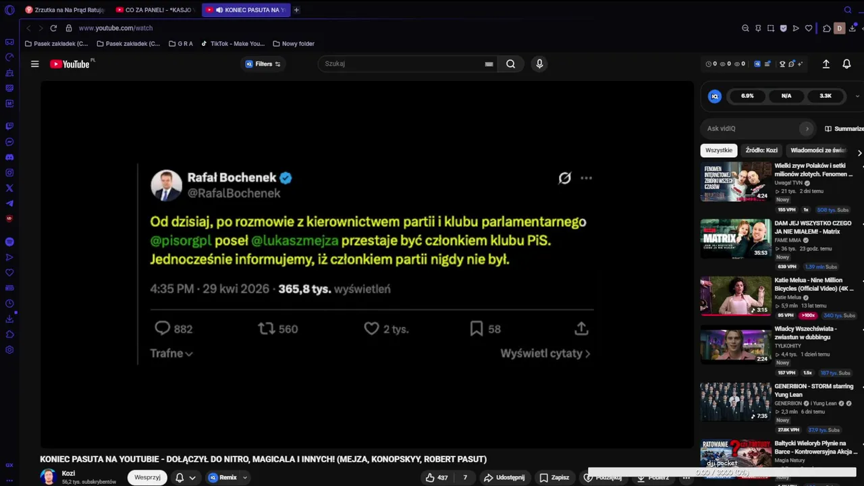The height and width of the screenshot is (486, 864).
Task: Open Discord in Opera sidebar
Action: pos(9,157)
